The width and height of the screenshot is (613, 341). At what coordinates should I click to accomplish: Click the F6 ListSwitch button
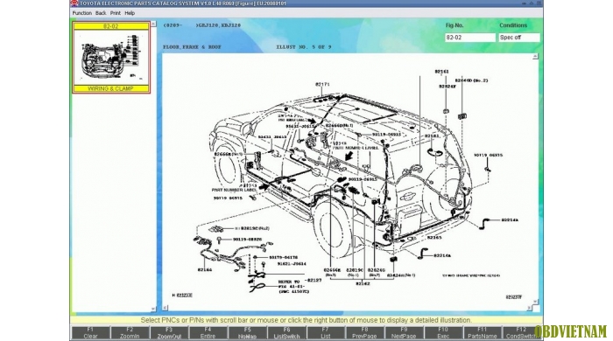(x=287, y=333)
